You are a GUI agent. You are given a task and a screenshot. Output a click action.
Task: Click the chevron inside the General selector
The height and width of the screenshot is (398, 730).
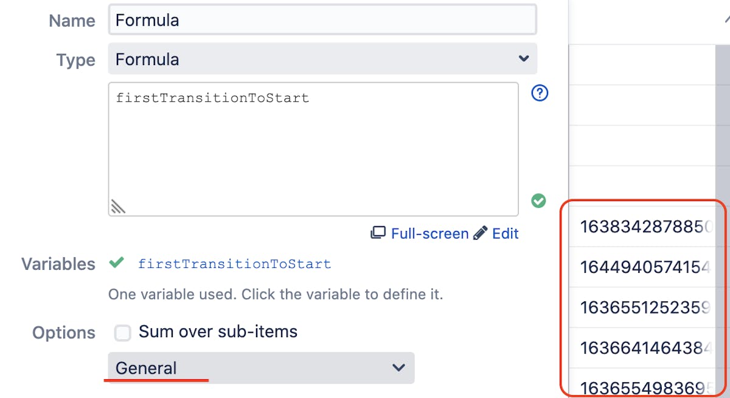pyautogui.click(x=398, y=368)
